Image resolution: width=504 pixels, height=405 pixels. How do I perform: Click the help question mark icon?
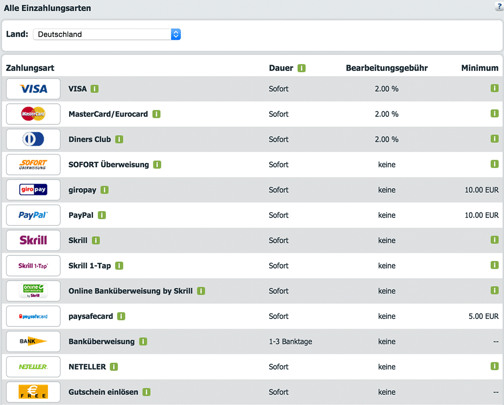point(499,6)
